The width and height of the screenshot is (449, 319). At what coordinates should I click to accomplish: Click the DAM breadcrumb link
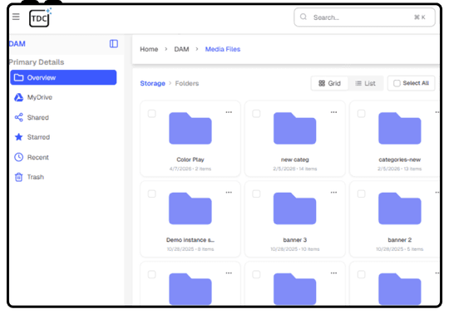[x=181, y=49]
